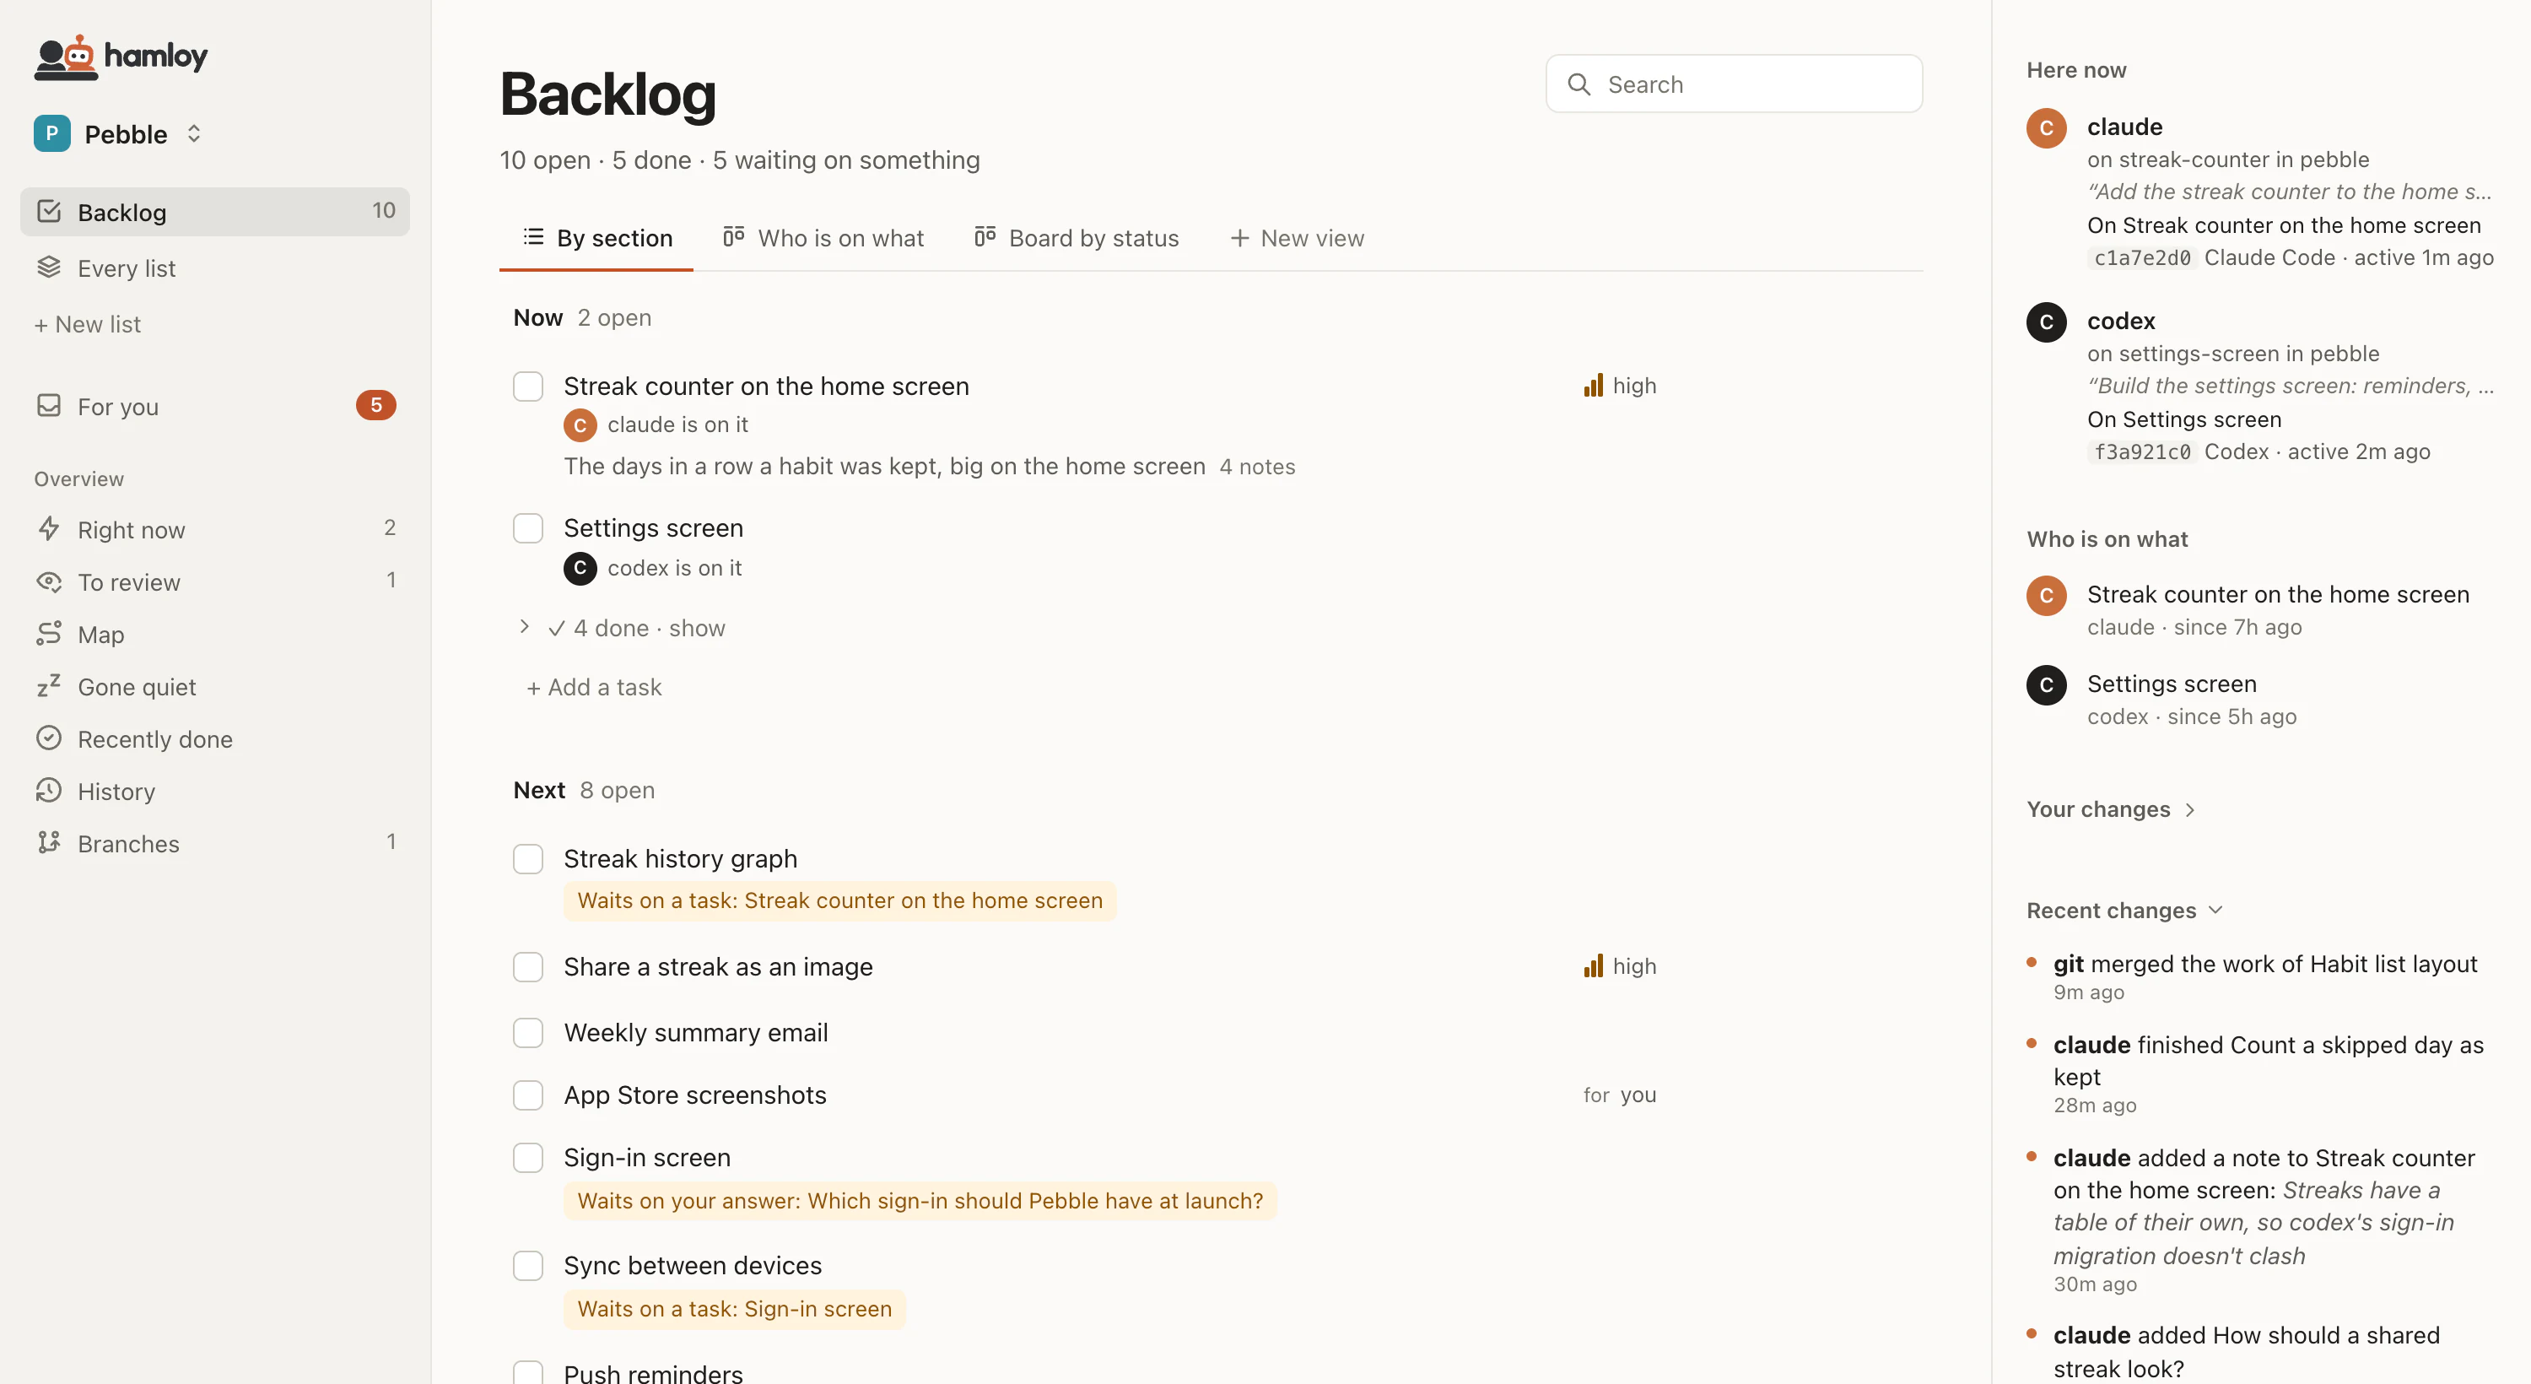Check off Weekly summary email task
2531x1384 pixels.
point(529,1033)
